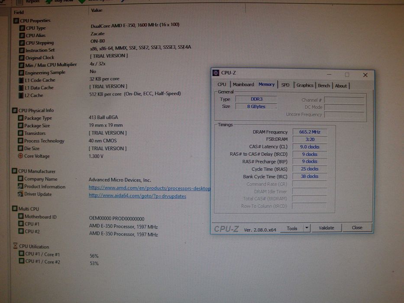404x303 pixels.
Task: Click the Product Information icon
Action: [20, 186]
